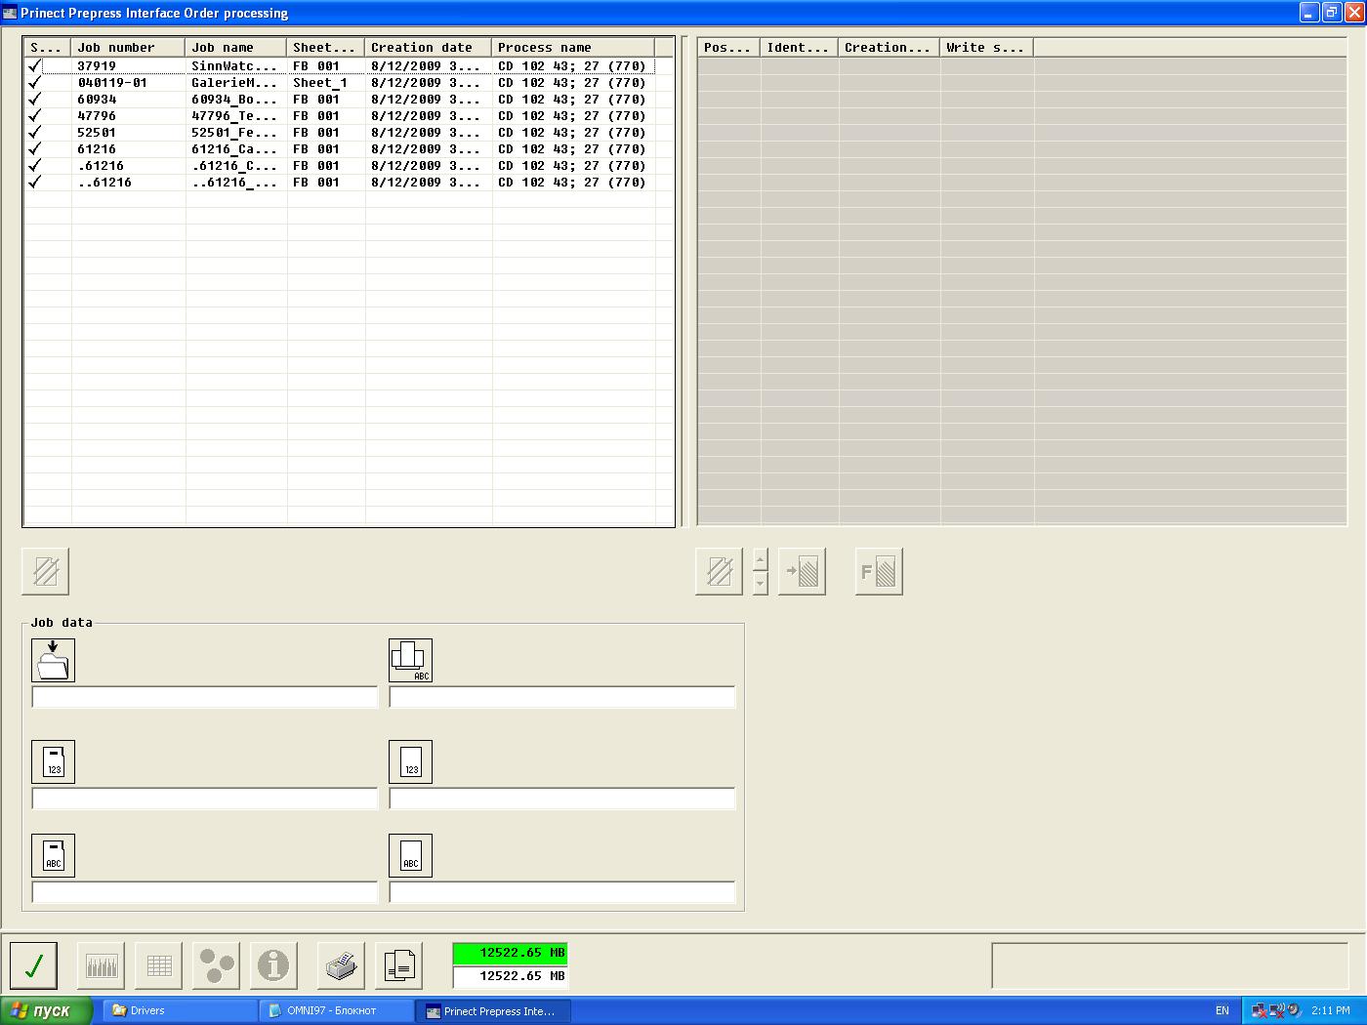The image size is (1367, 1025).
Task: Click hatched delete button below right table
Action: pyautogui.click(x=720, y=571)
